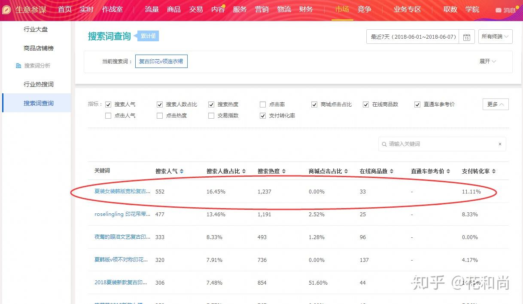Open the 所有终端 dropdown

point(495,37)
